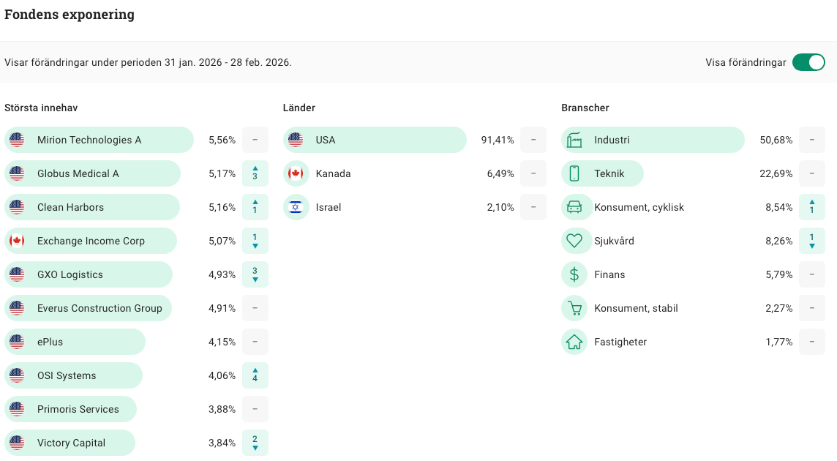Click the flag icon beside Globus Medical A
The width and height of the screenshot is (837, 461).
(17, 173)
